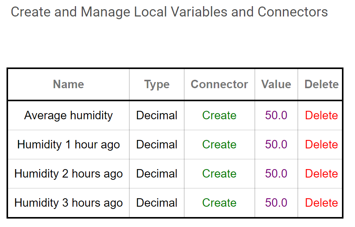Edit the 50.0 value of Humidity 3 hours ago

point(276,203)
